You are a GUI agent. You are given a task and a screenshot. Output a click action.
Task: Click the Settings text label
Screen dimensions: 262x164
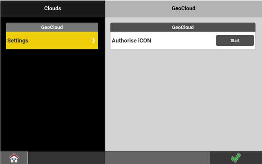pos(18,40)
